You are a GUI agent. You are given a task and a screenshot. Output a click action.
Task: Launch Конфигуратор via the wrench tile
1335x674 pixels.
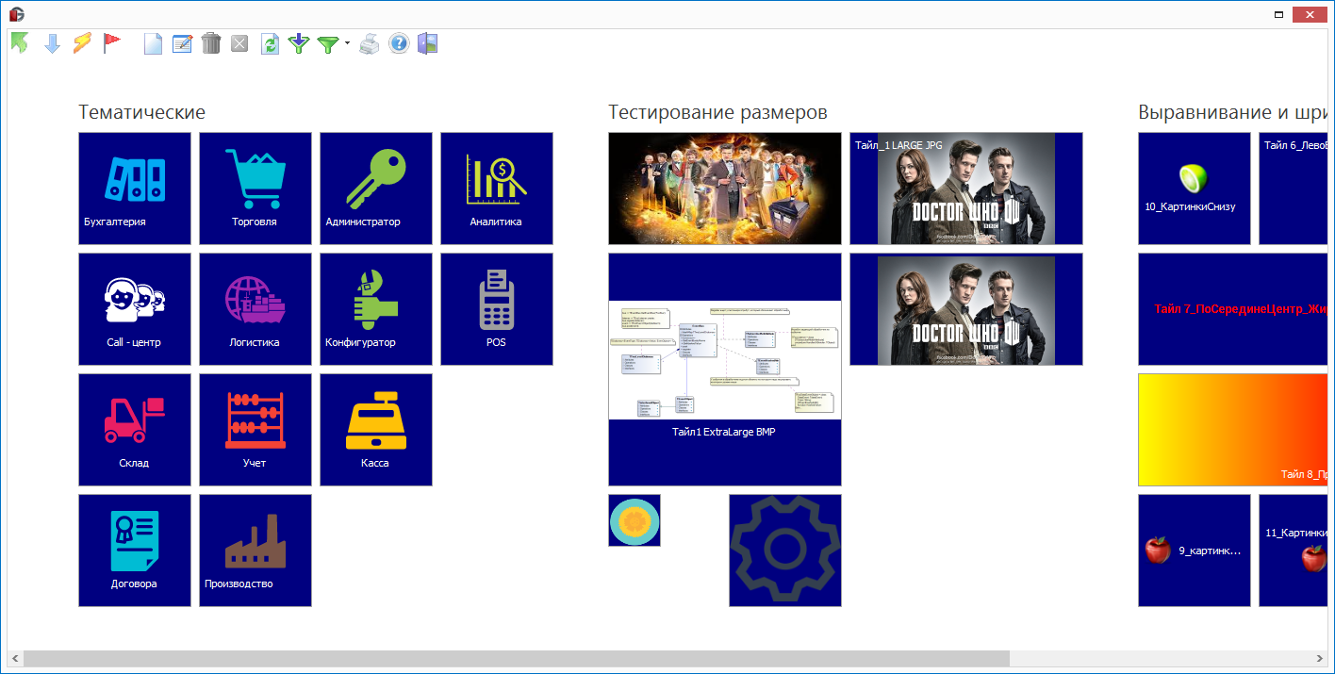(375, 308)
